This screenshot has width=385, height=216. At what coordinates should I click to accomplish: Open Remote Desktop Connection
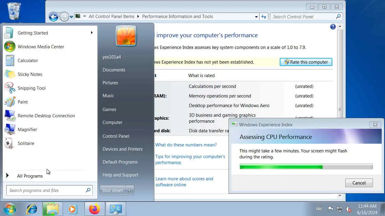(50, 115)
